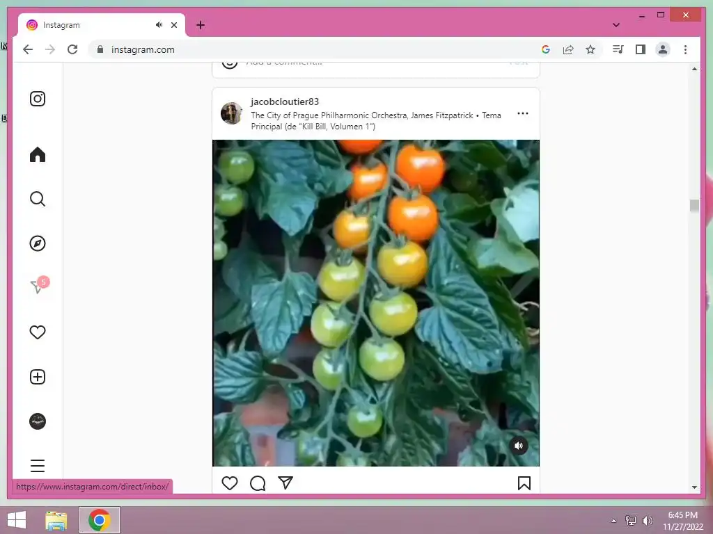The width and height of the screenshot is (713, 534).
Task: Close the Instagram tab
Action: 173,25
